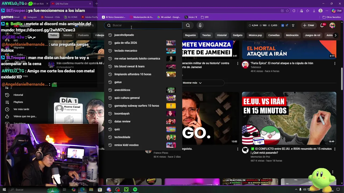The height and width of the screenshot is (193, 344).
Task: Select the Juegos de rol chip
Action: coord(313,35)
